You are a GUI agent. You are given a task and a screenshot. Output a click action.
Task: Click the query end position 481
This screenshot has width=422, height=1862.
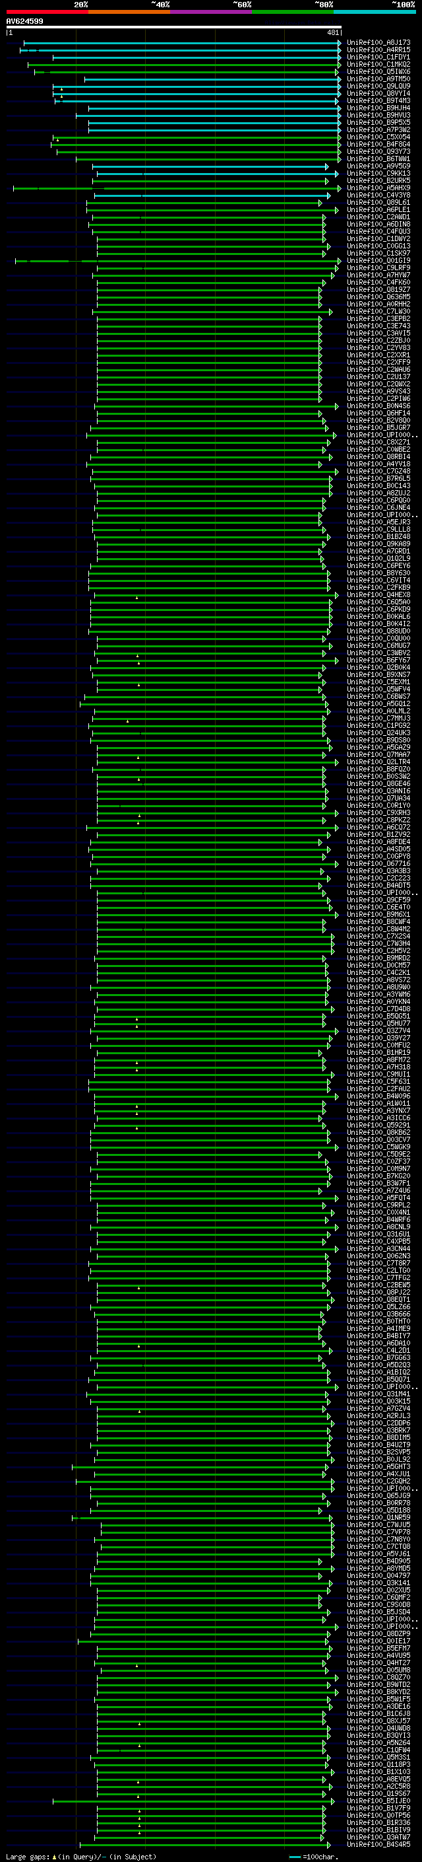click(x=332, y=32)
